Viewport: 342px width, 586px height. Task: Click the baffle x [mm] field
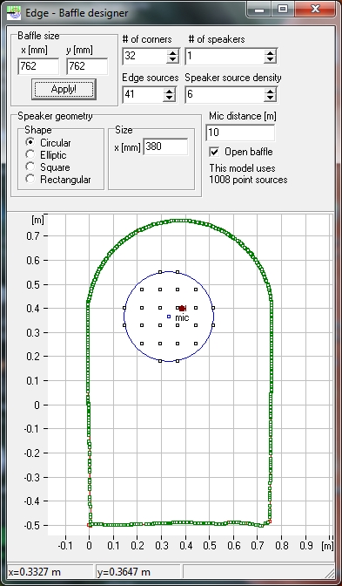click(38, 66)
